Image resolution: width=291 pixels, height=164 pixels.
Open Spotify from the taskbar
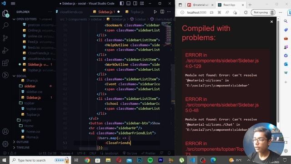150,160
